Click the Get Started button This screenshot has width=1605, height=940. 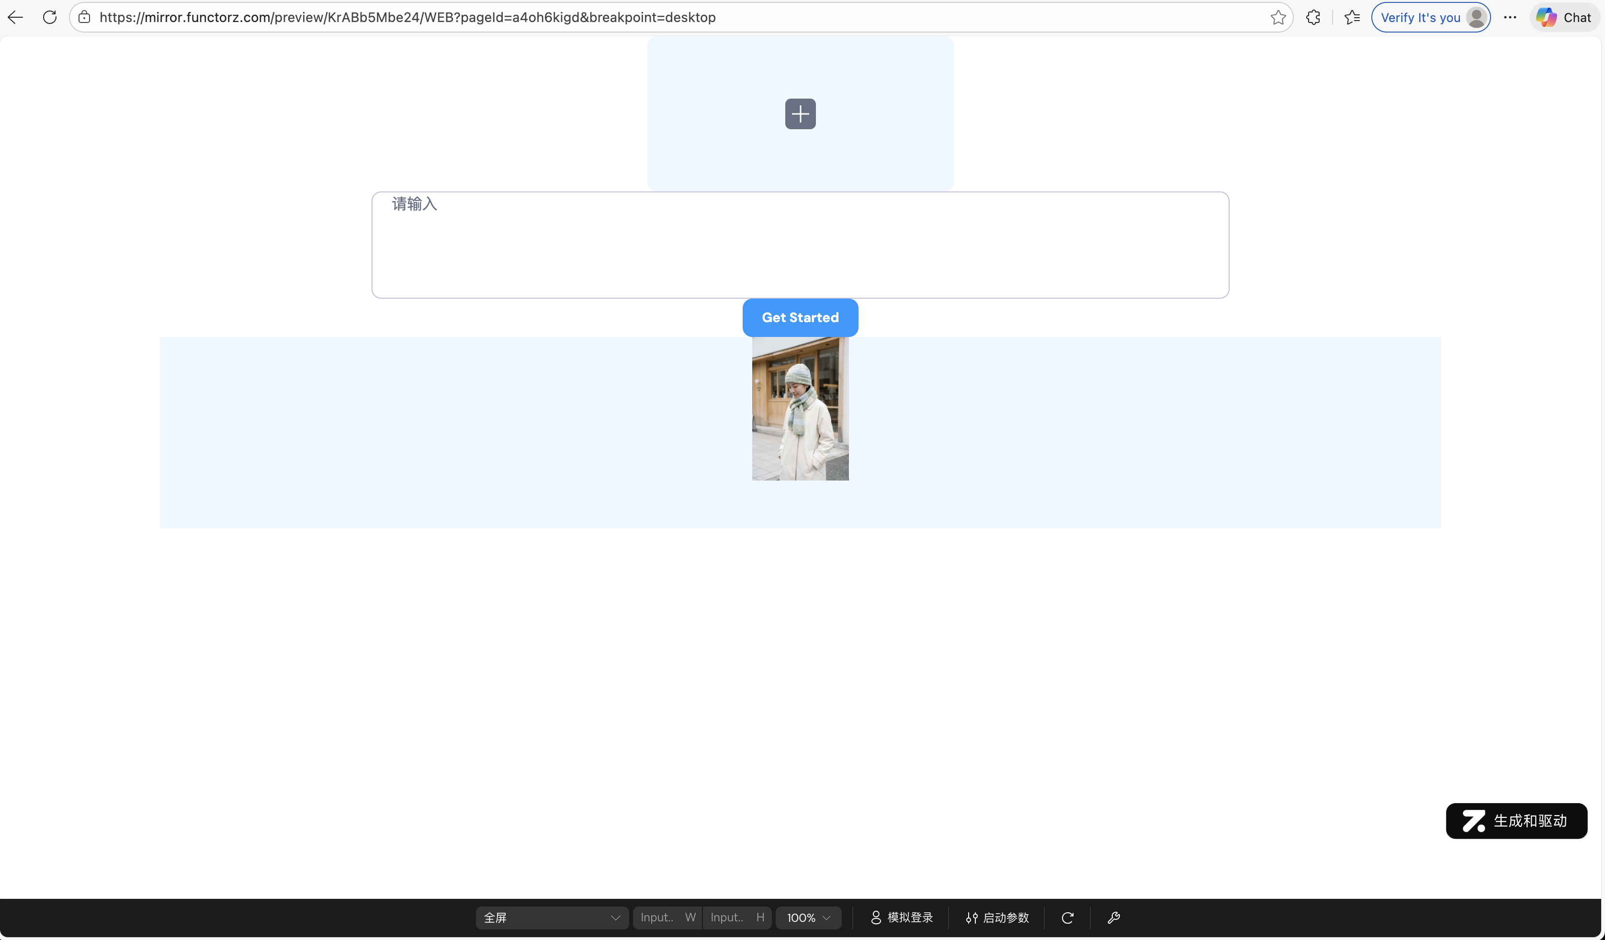(x=800, y=318)
